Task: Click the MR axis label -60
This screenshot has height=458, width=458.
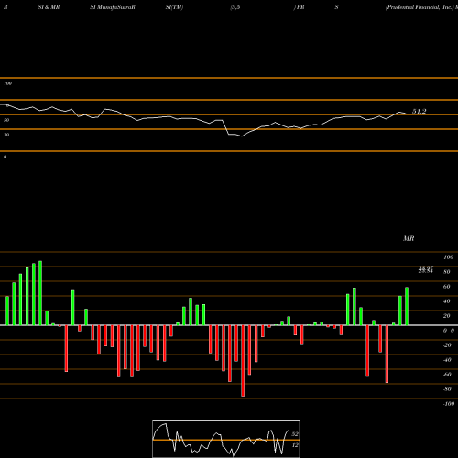Action: [447, 375]
